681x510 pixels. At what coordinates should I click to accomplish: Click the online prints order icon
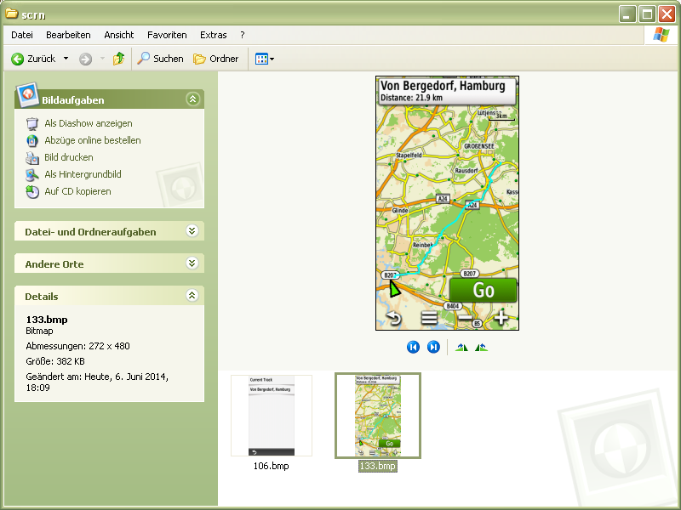[x=32, y=140]
